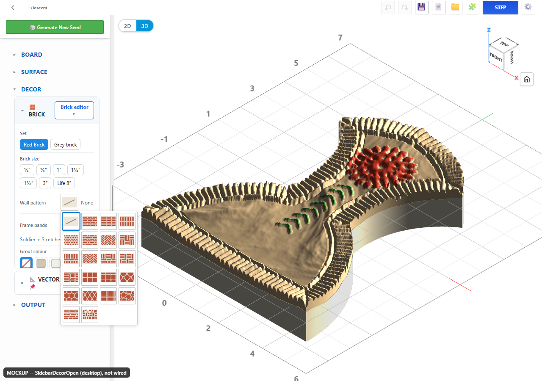Image resolution: width=542 pixels, height=381 pixels.
Task: Open the Wall pattern dropdown swatch
Action: click(x=69, y=203)
